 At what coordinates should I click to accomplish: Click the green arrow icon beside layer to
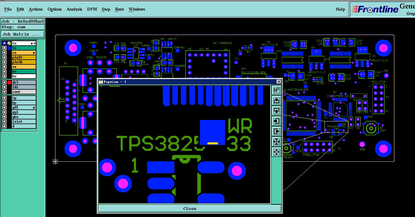9,43
